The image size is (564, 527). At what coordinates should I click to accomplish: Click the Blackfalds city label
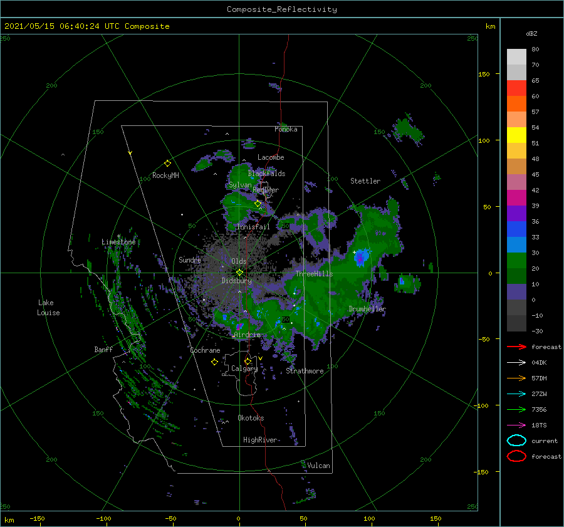click(x=266, y=174)
